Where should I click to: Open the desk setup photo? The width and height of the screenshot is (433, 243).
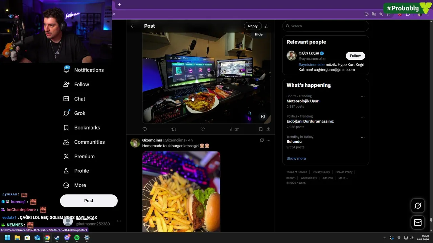(206, 78)
